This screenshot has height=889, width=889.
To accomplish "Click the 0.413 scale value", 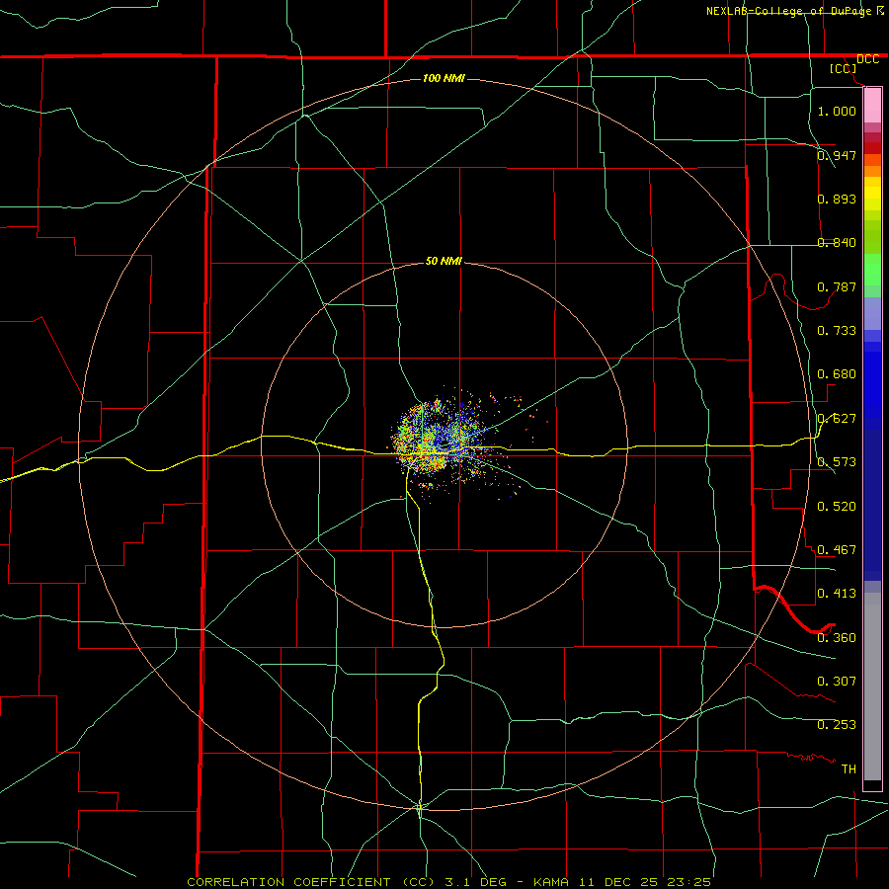I will (837, 594).
